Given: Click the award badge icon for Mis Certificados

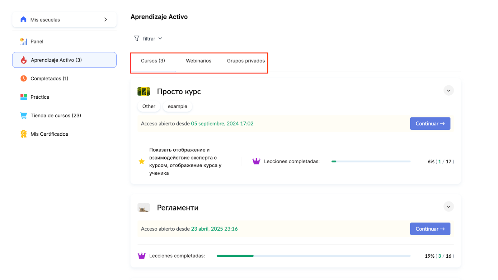Looking at the screenshot, I should click(x=24, y=134).
